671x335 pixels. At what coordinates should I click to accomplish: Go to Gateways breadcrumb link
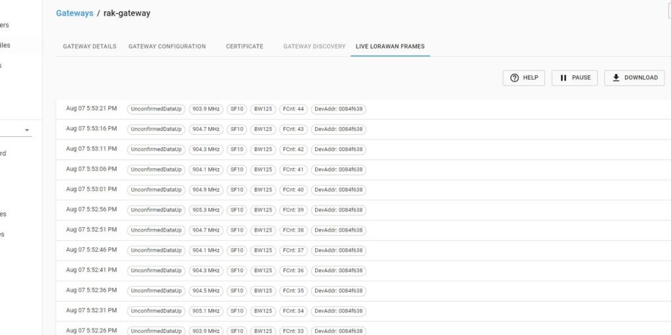(x=75, y=13)
